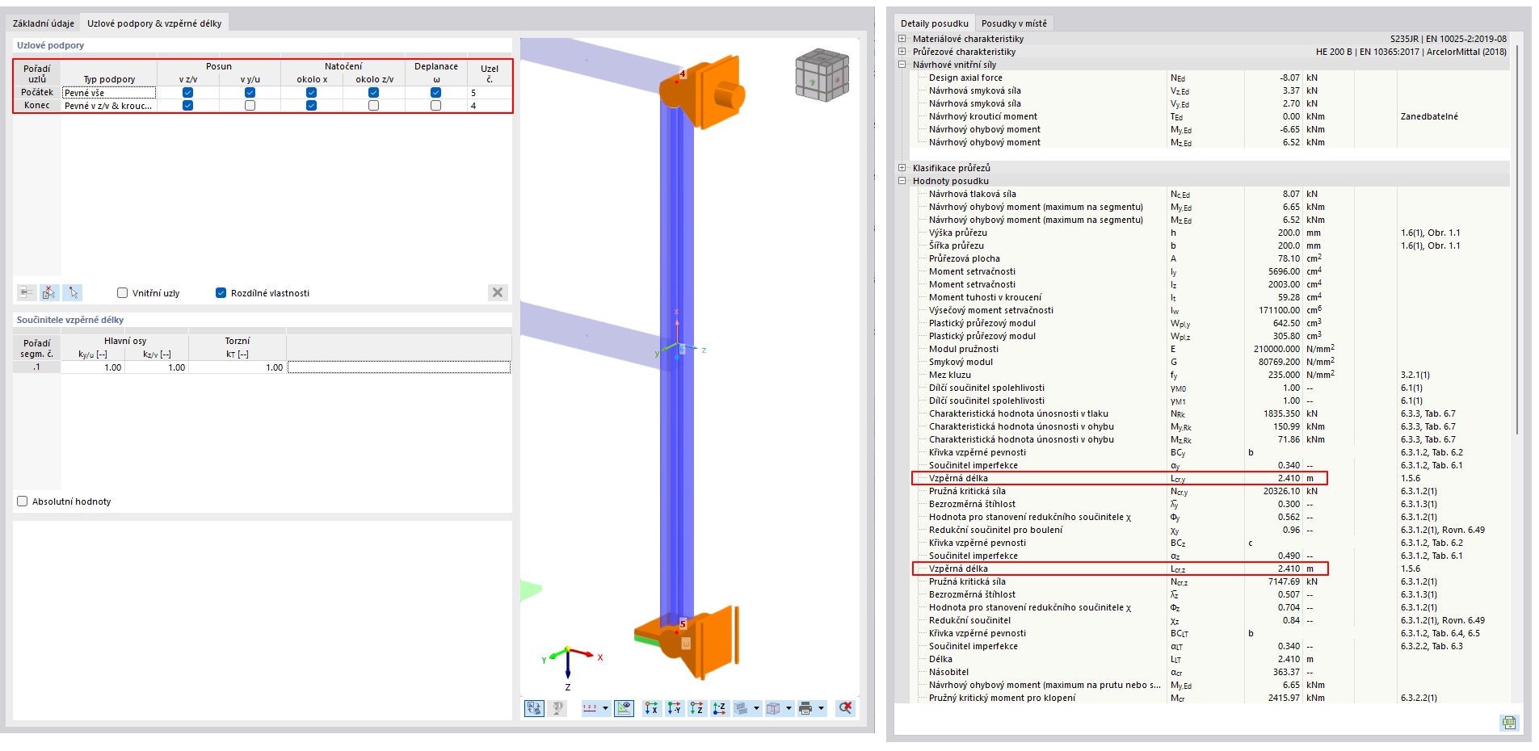Check Konec Deplanace ω checkbox
1539x751 pixels.
coord(435,106)
